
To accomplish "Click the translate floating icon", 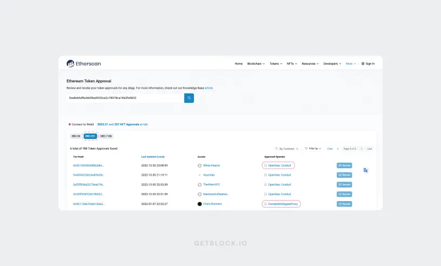I will [x=365, y=170].
